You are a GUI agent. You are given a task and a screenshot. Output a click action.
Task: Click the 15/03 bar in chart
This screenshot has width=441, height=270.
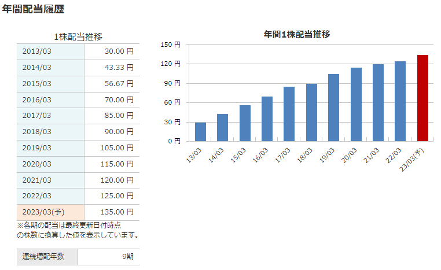(x=245, y=123)
